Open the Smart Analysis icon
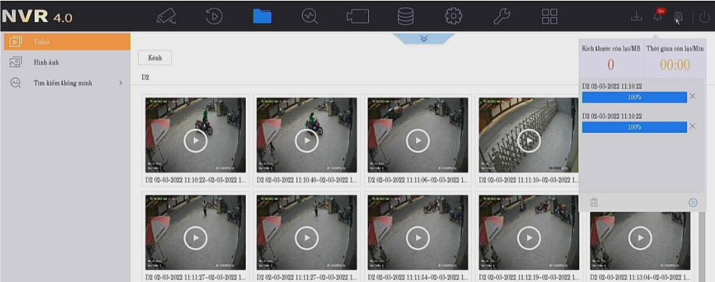This screenshot has width=715, height=282. 309,17
